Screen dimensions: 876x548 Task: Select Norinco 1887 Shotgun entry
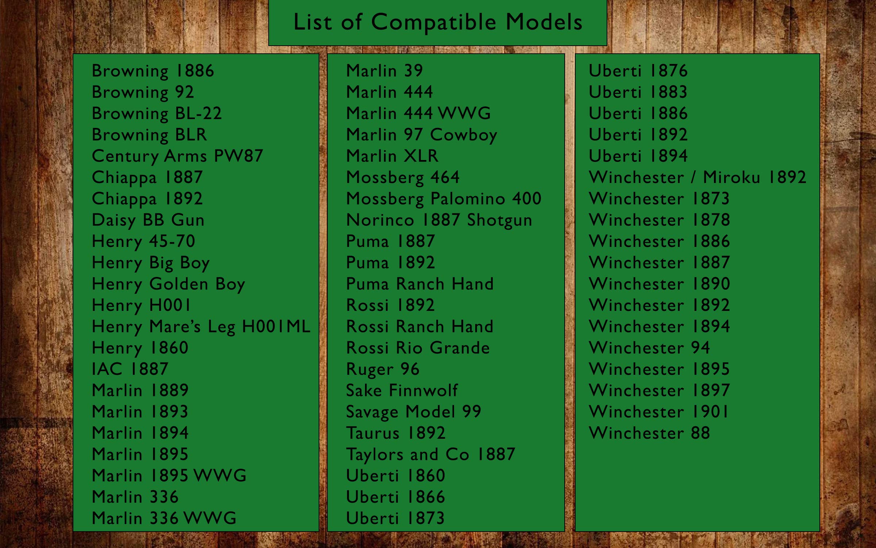tap(439, 220)
